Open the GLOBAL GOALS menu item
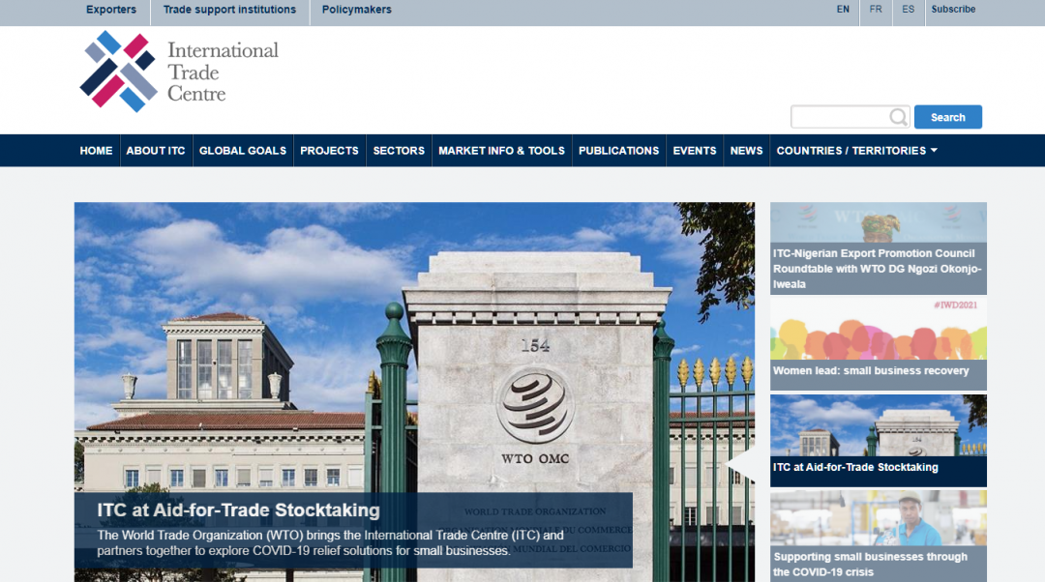 (243, 151)
